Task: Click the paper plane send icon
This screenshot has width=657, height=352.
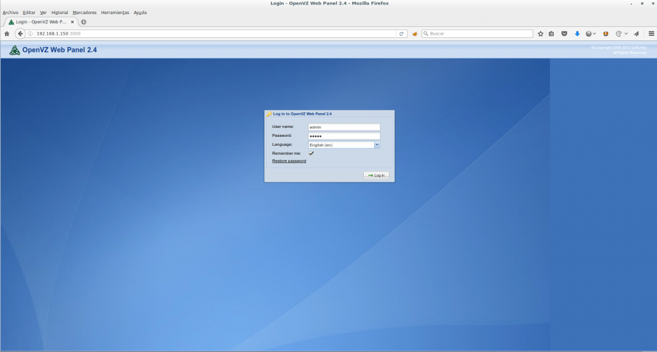Action: click(636, 33)
